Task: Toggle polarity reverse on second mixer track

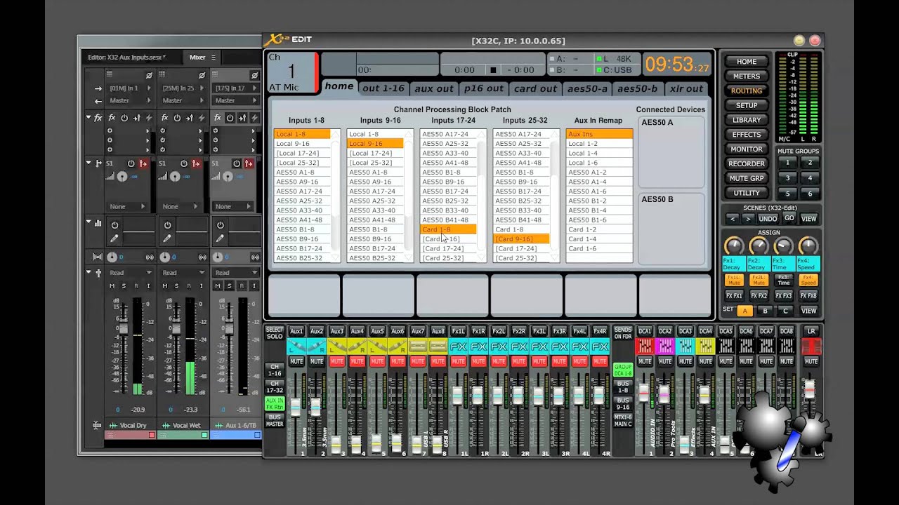Action: coord(202,75)
